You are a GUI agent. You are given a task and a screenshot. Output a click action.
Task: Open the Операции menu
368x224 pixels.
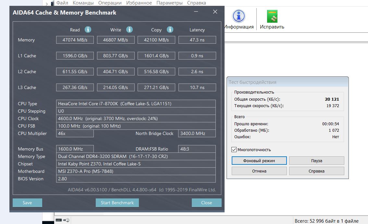coord(110,3)
